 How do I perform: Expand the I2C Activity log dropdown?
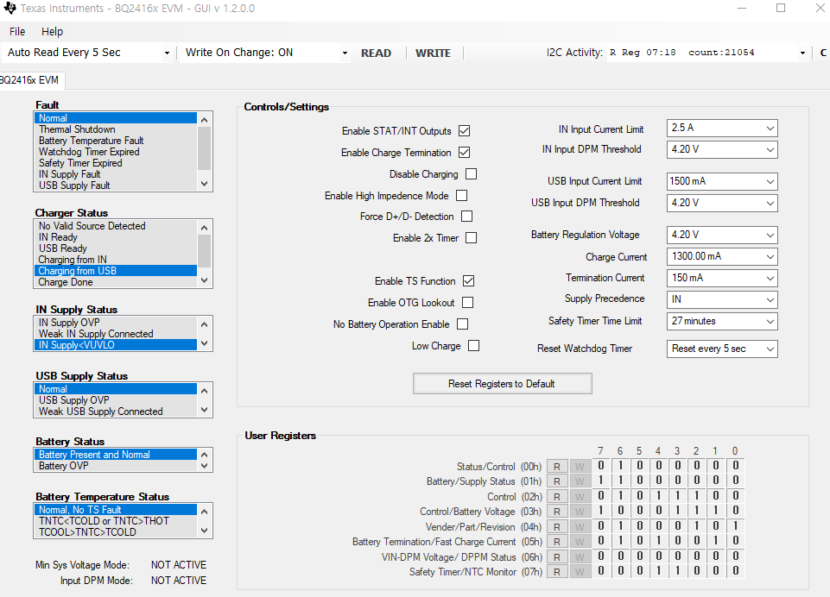[x=802, y=53]
